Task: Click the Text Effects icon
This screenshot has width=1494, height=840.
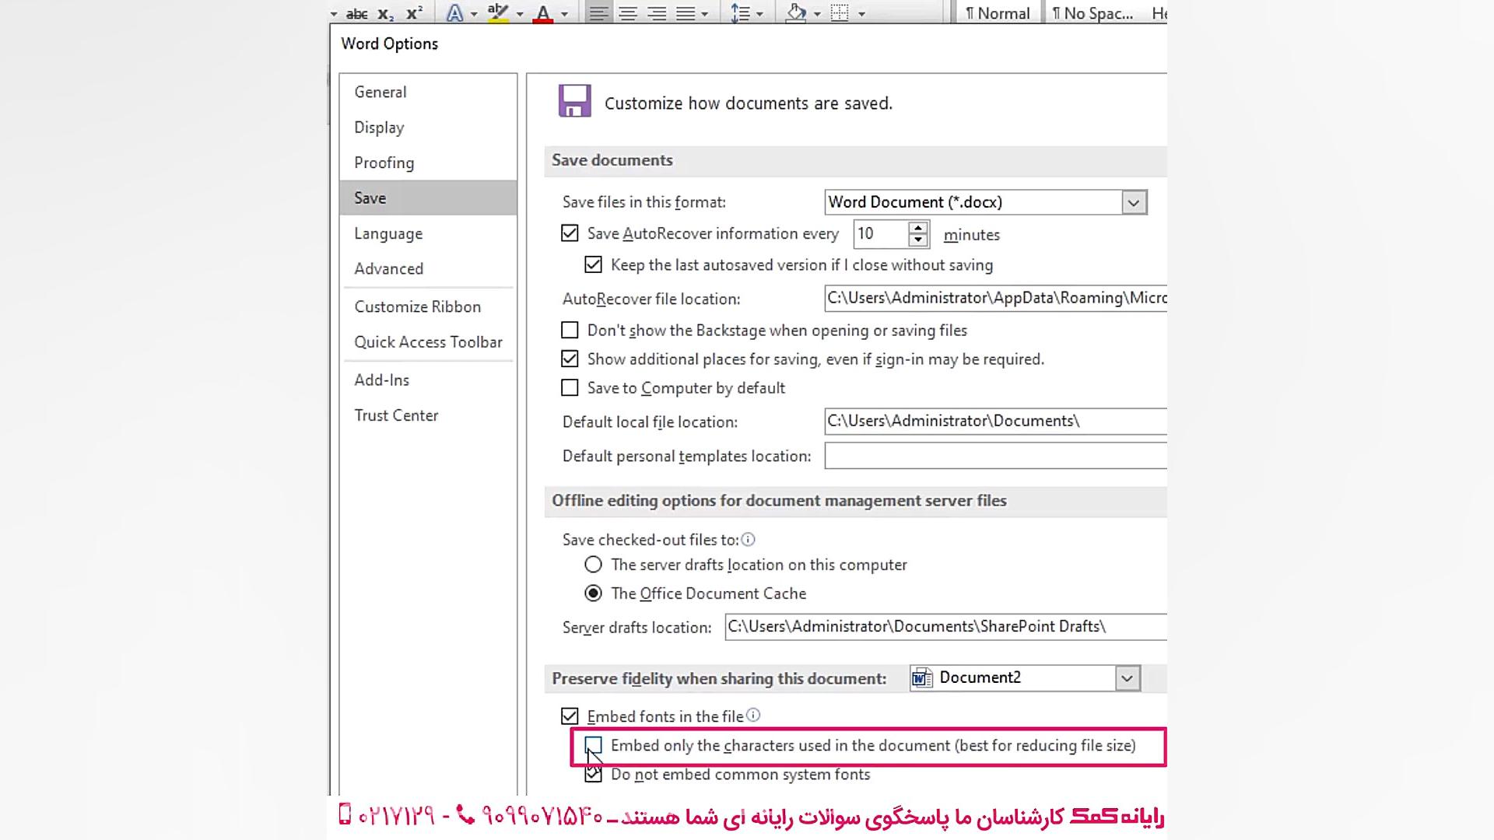Action: [x=455, y=13]
